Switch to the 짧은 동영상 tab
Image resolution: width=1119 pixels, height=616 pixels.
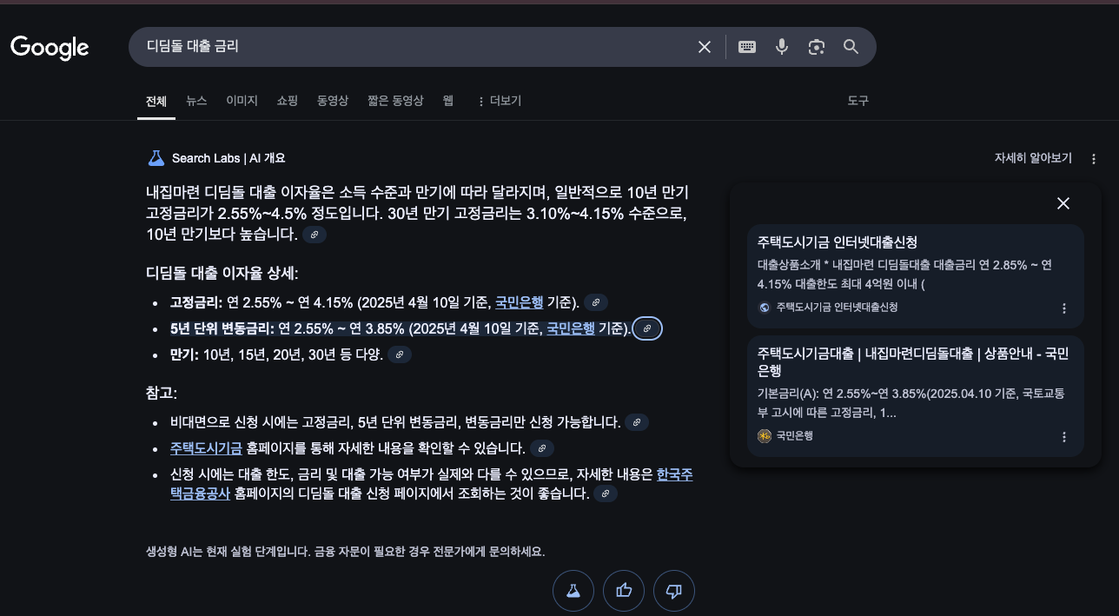click(x=395, y=101)
